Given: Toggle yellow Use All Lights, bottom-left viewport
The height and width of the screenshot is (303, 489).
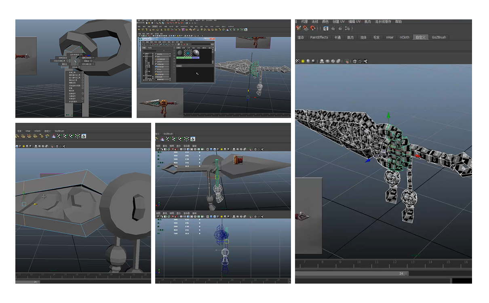Looking at the screenshot, I should (24, 145).
